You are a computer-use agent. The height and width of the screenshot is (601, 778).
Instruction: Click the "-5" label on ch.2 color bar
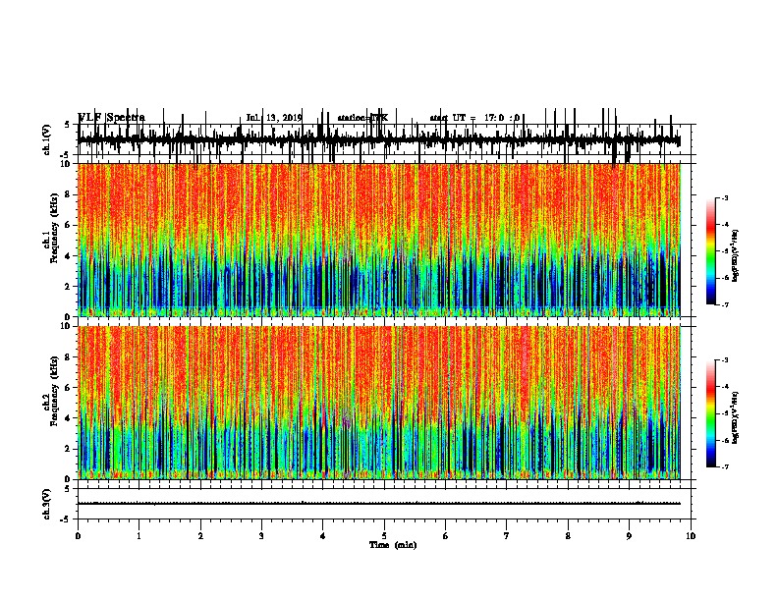pyautogui.click(x=724, y=413)
